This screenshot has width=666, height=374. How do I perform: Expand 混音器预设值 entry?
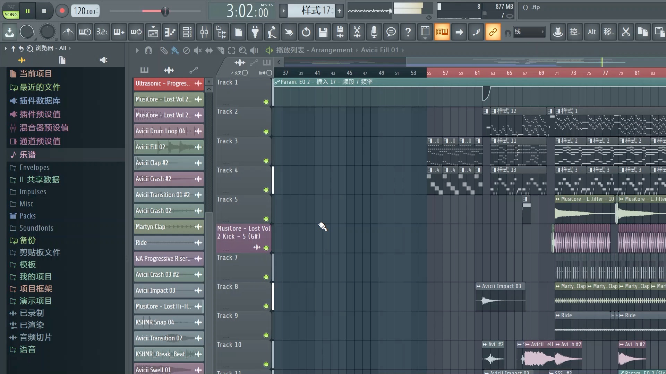pos(44,128)
